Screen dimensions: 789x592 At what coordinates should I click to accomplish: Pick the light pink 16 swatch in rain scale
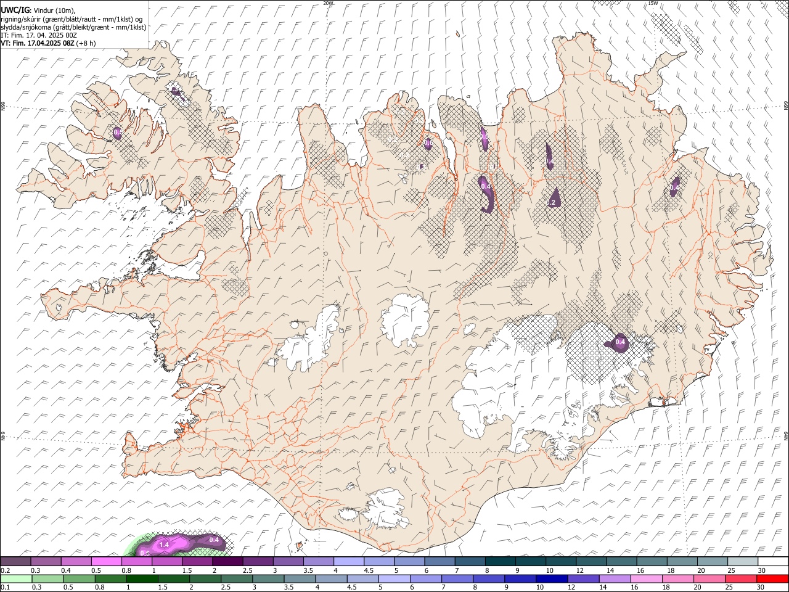(x=646, y=579)
